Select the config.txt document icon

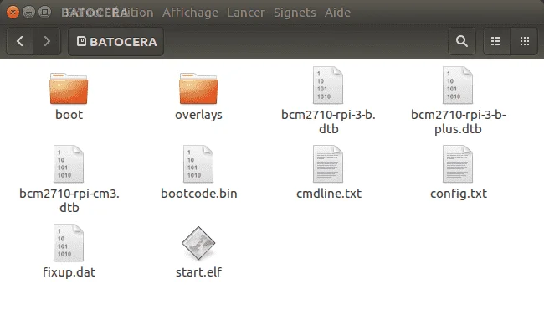[458, 164]
